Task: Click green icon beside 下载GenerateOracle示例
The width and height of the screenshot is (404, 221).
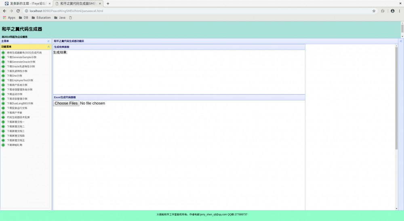Action: coord(3,62)
